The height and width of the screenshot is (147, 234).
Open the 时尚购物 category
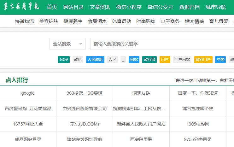pyautogui.click(x=146, y=21)
